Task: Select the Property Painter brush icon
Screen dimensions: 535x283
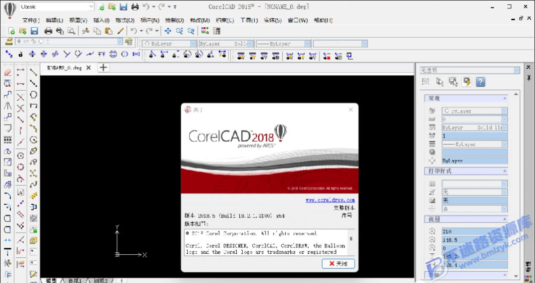Action: [120, 31]
